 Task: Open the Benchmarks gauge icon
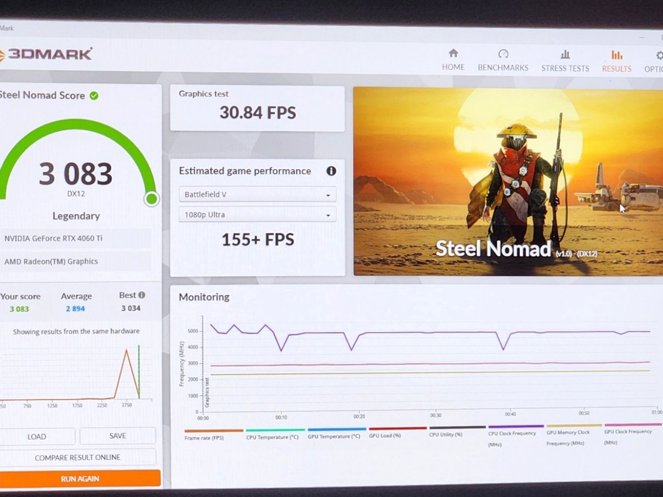(503, 54)
